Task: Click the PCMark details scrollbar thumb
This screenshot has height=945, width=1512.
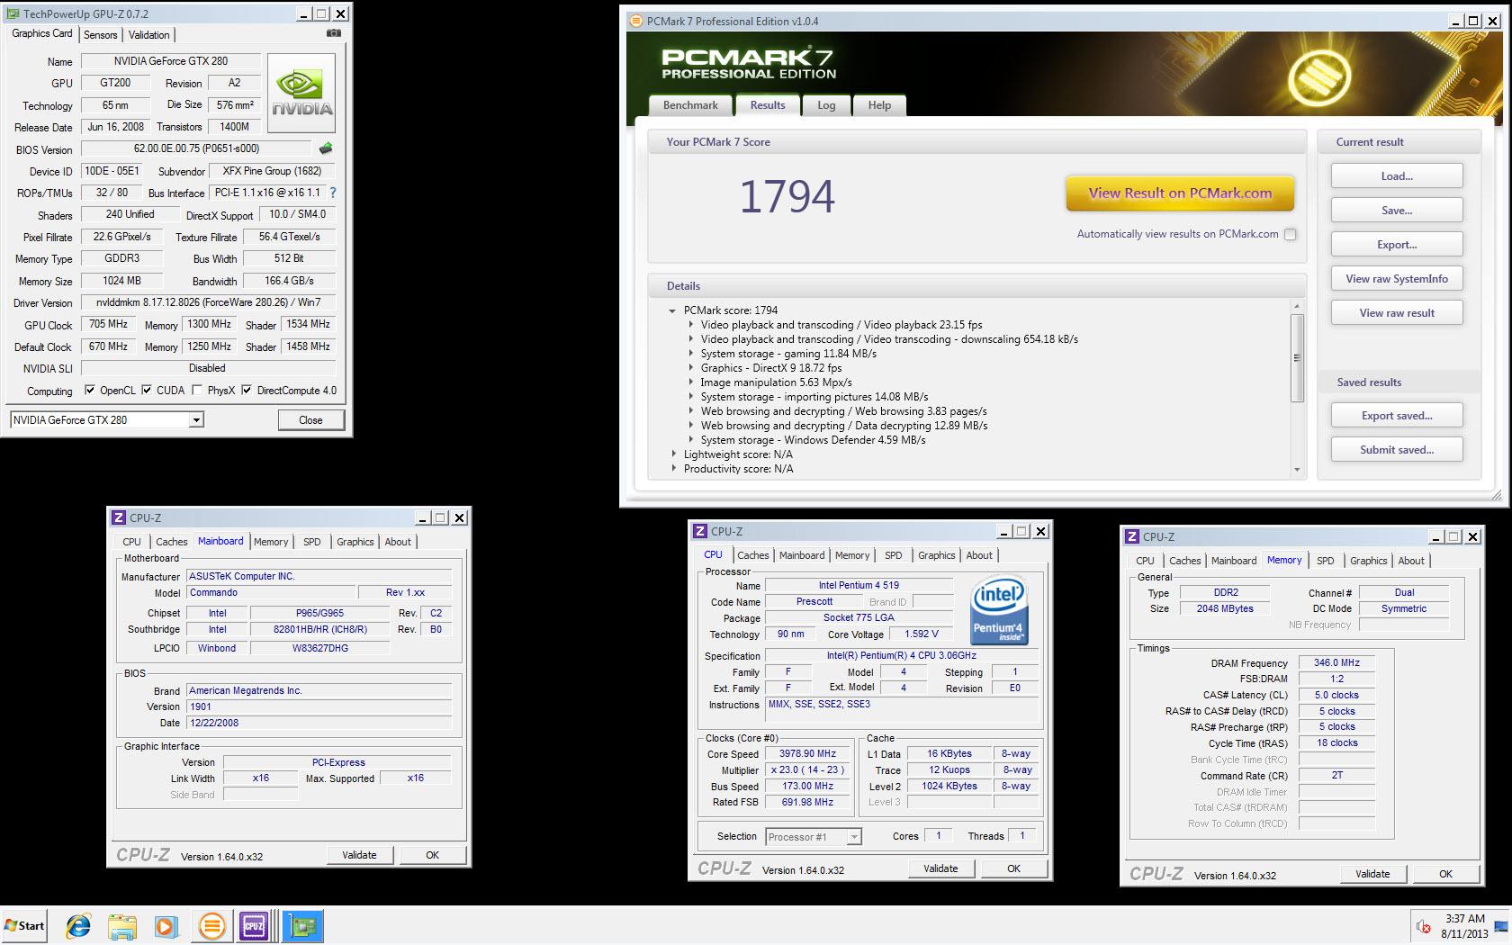Action: coord(1297,357)
